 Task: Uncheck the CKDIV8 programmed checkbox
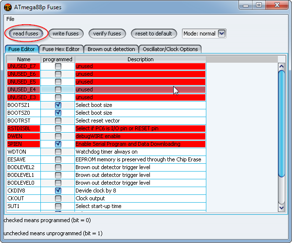[58, 191]
